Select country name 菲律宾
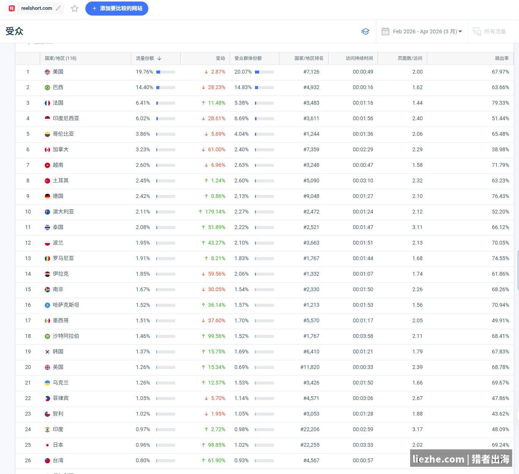Screen dimensions: 519x474 [x=61, y=398]
